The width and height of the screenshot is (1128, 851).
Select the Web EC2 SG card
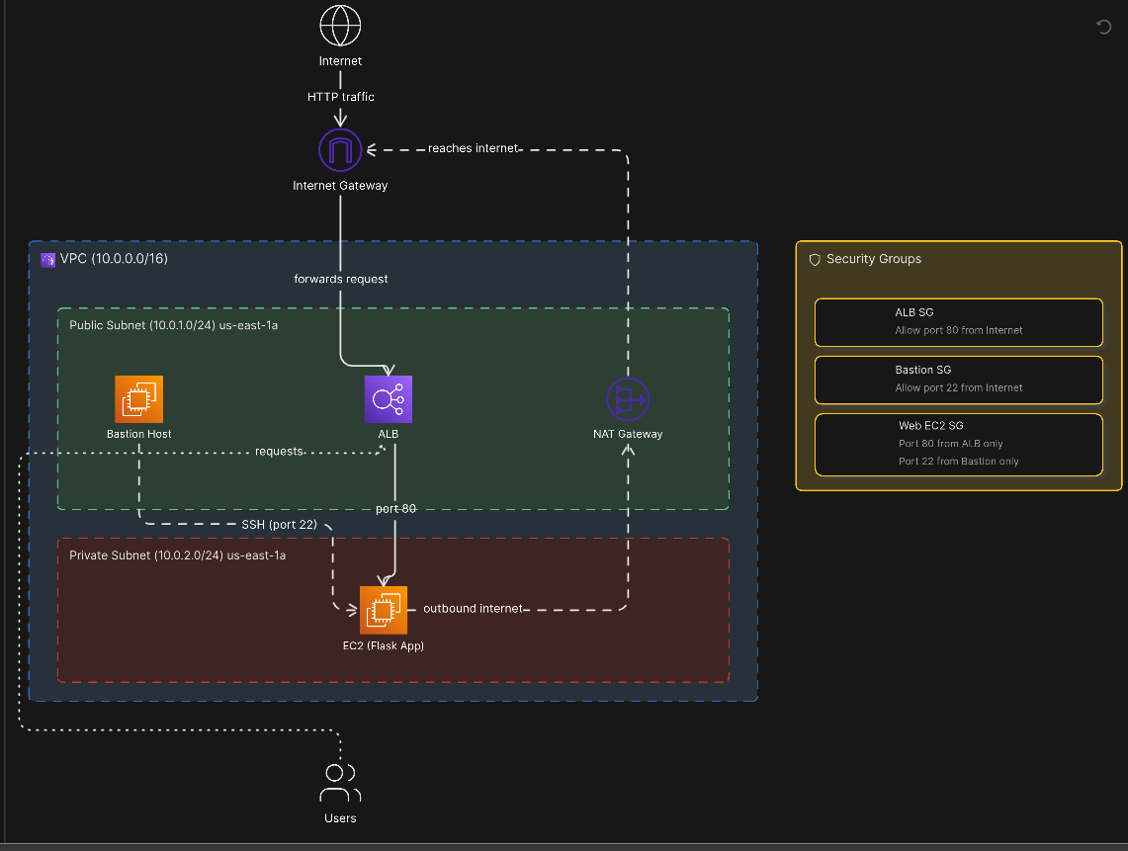tap(958, 445)
